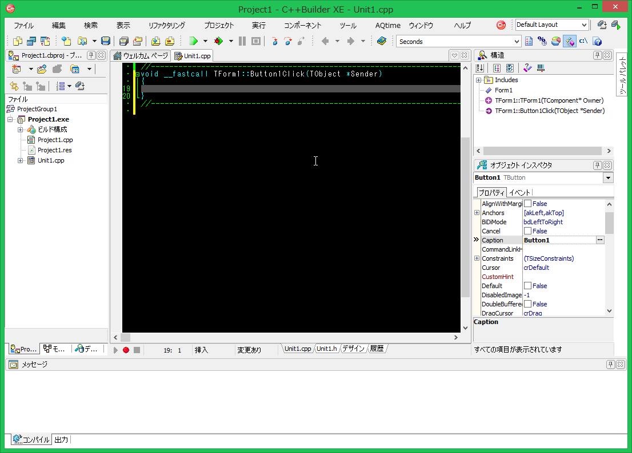The height and width of the screenshot is (453, 632).
Task: Toggle the Cancel property checkbox
Action: tap(528, 231)
